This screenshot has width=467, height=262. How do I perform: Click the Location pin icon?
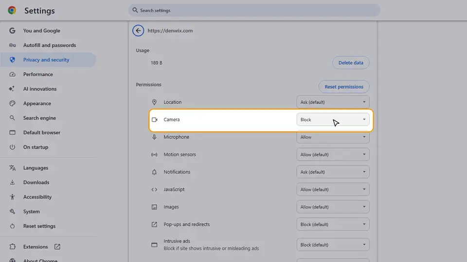tap(154, 102)
